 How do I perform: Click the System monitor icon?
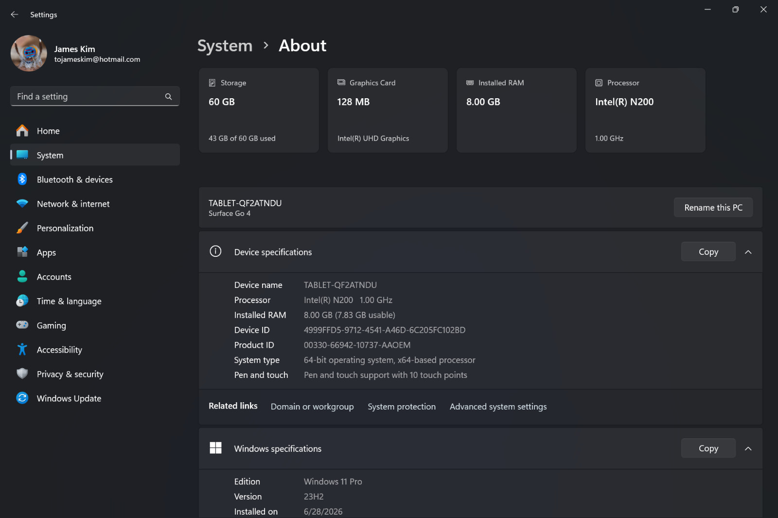coord(22,155)
